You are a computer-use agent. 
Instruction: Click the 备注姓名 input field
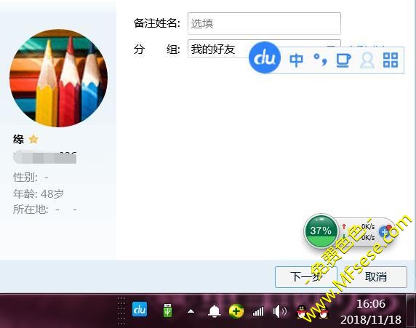[264, 23]
